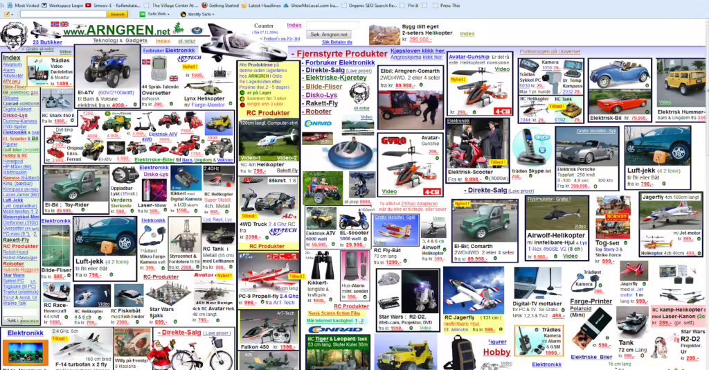Click the Slik Betaler du link
This screenshot has width=709, height=370.
(x=337, y=42)
